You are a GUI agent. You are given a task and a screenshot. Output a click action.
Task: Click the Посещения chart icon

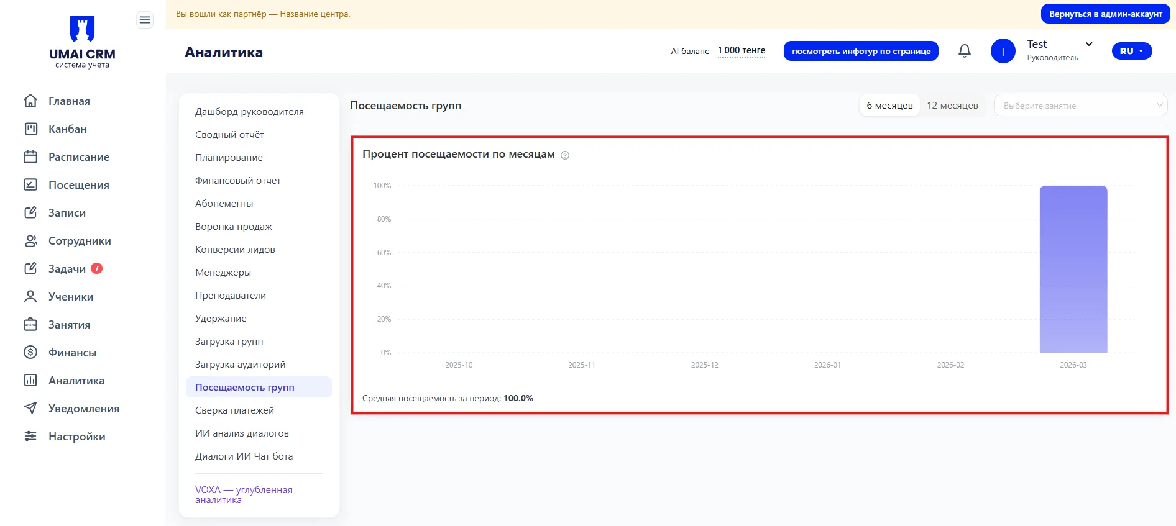pyautogui.click(x=30, y=184)
